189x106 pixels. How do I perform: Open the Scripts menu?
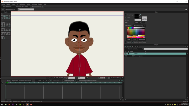28,4
